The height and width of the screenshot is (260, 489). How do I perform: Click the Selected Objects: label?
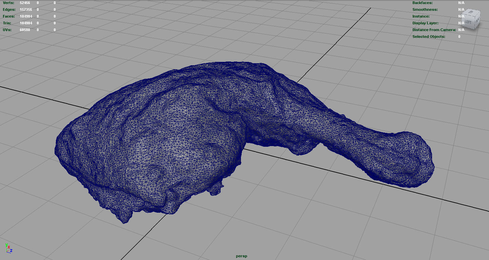429,37
